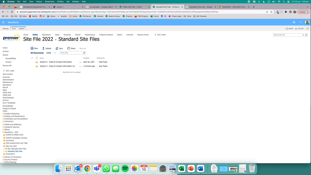Expand the Standard Site Files tree node

4,151
